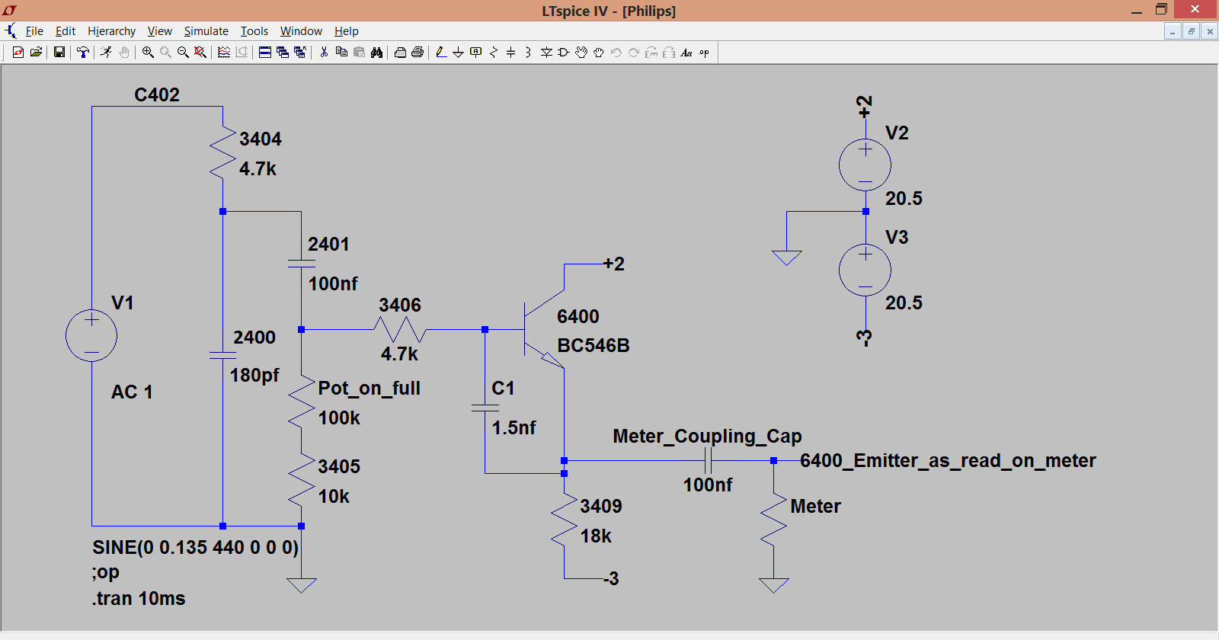Viewport: 1219px width, 640px height.
Task: Click the .tran 10ms directive text
Action: [139, 598]
